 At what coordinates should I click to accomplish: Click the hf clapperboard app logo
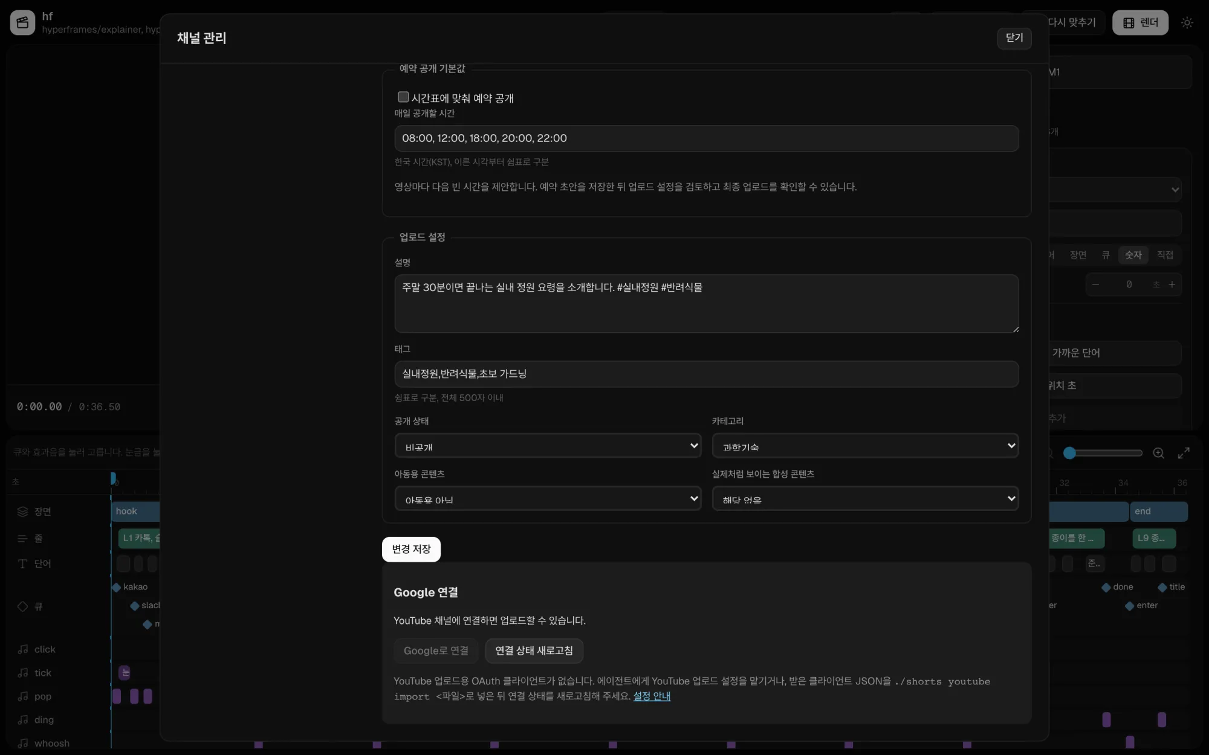tap(22, 22)
